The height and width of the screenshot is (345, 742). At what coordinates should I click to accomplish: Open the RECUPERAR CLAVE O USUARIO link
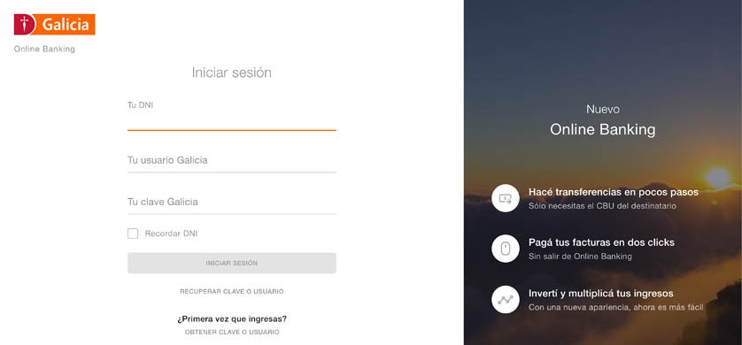[x=232, y=292]
